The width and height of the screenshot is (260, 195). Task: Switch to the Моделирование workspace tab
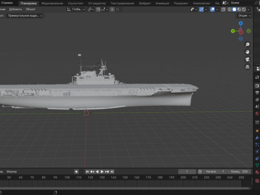click(52, 3)
